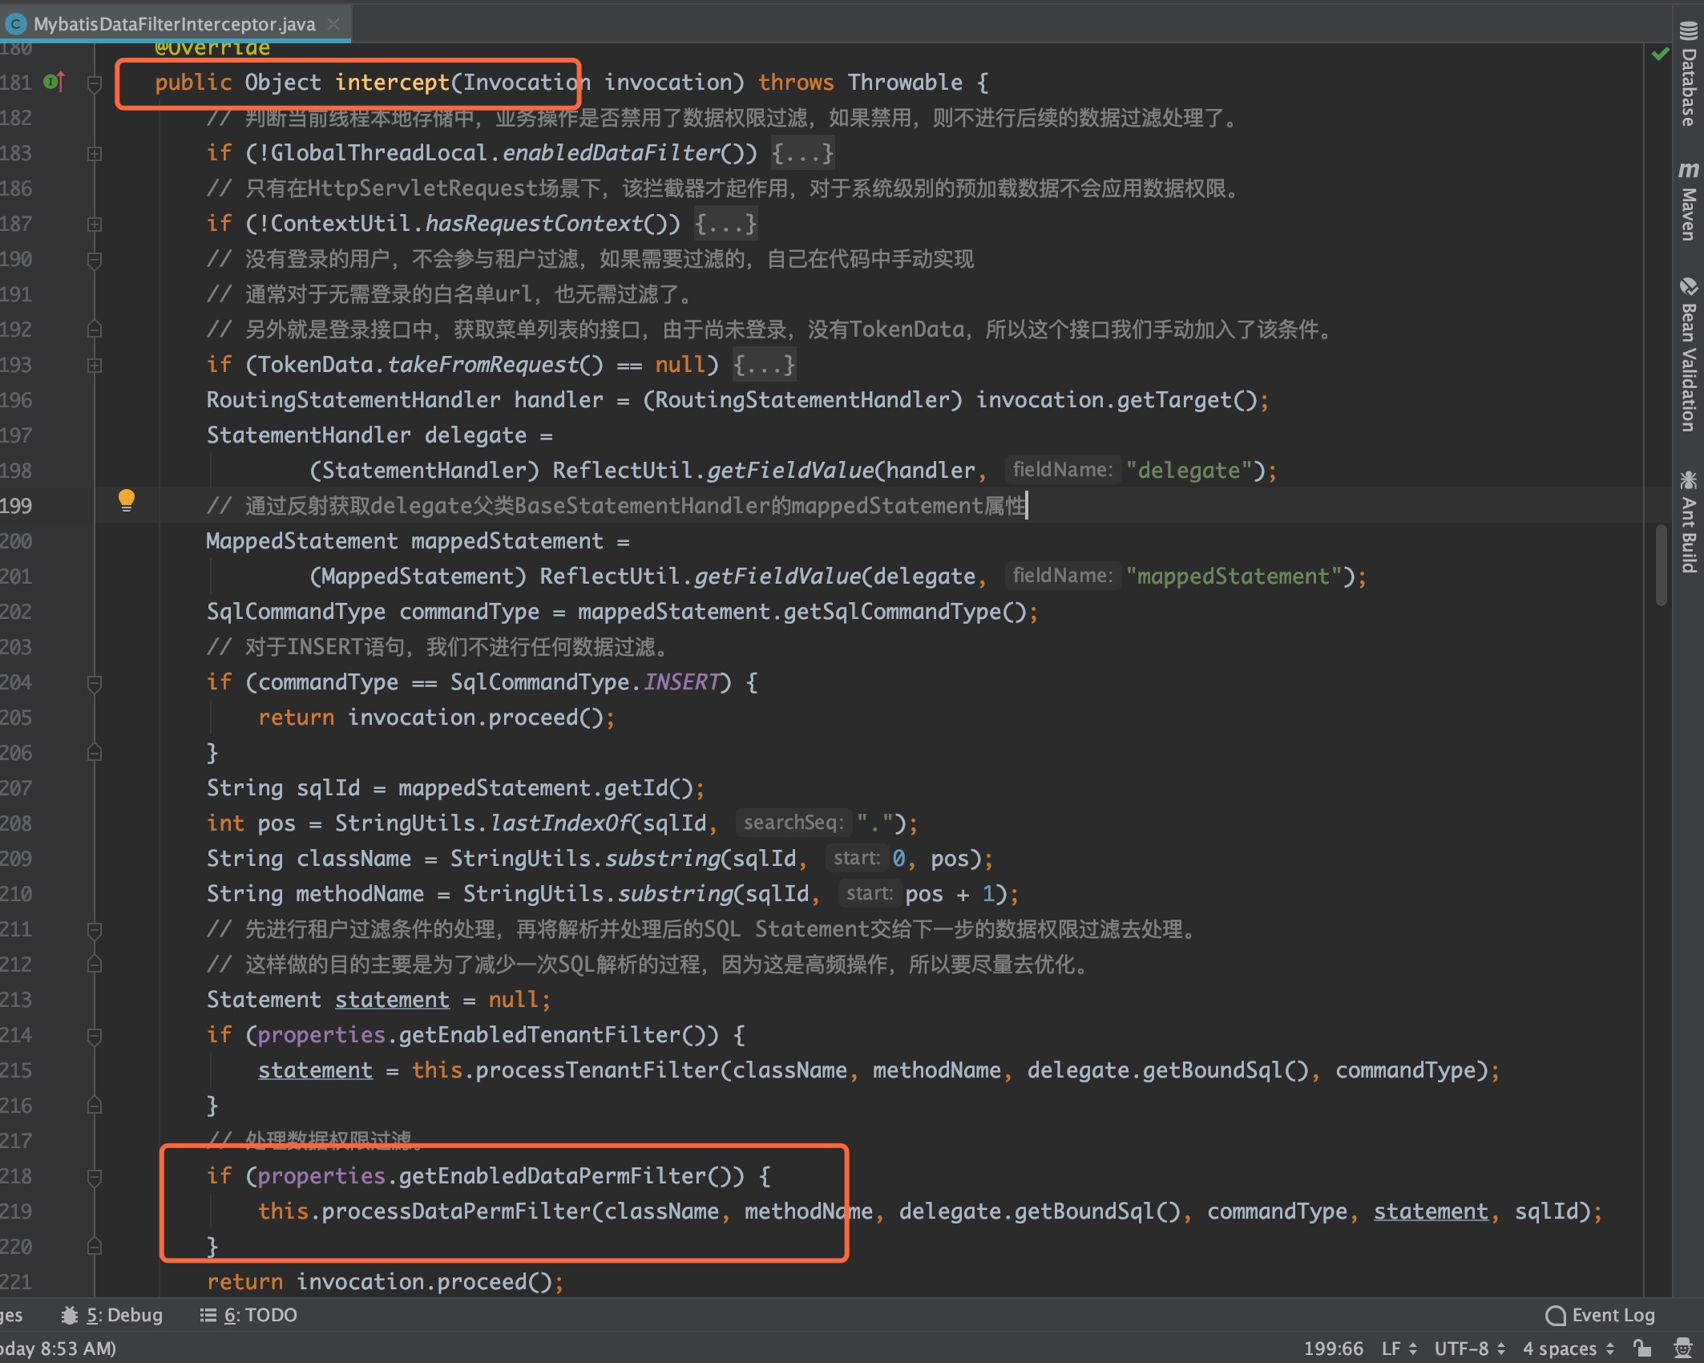Click the inspector hector icon in status bar

(1682, 1349)
